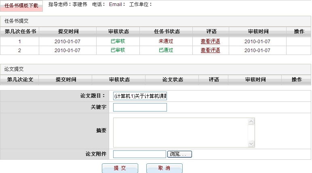Select the 未通过 status in row 1
This screenshot has height=173, width=312.
pyautogui.click(x=166, y=41)
